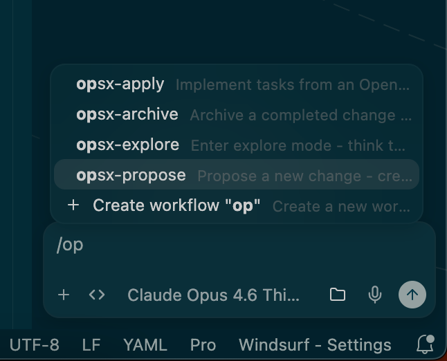Change file encoding from UTF-8

coord(35,345)
